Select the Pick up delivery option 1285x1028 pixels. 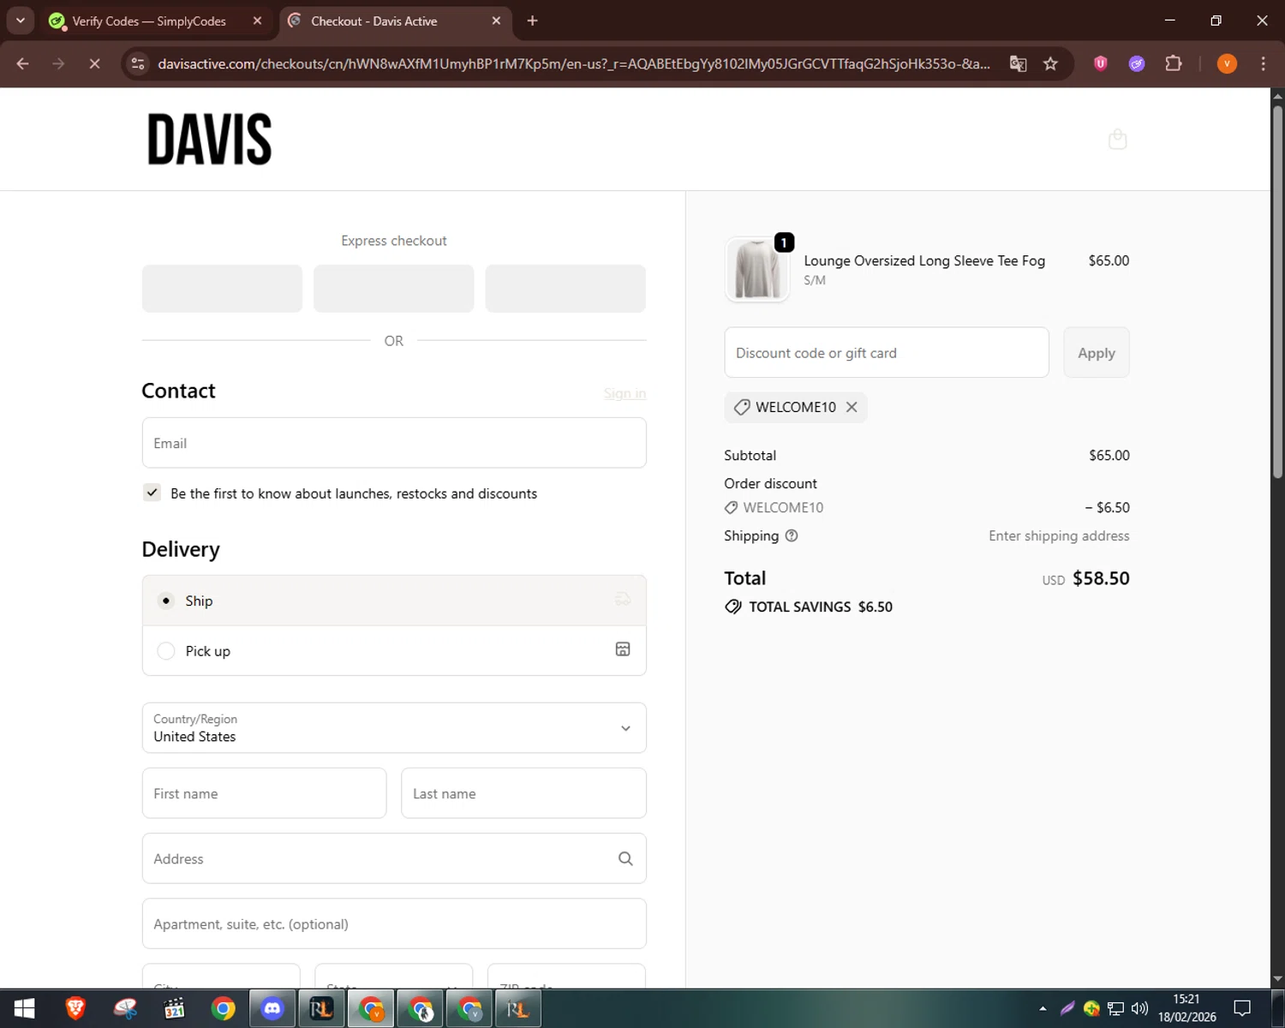(x=394, y=651)
